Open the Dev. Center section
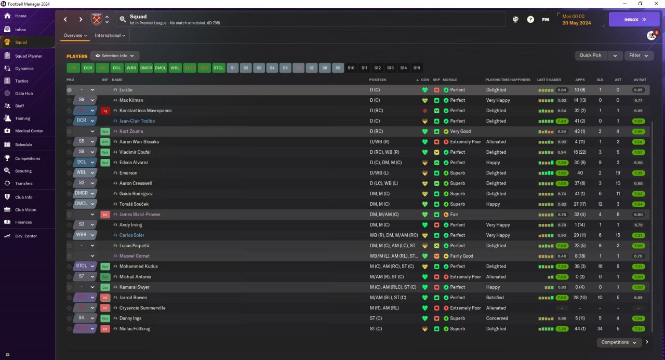 click(x=26, y=236)
